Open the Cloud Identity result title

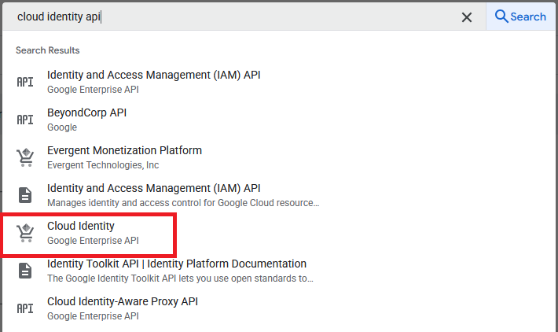[x=81, y=226]
